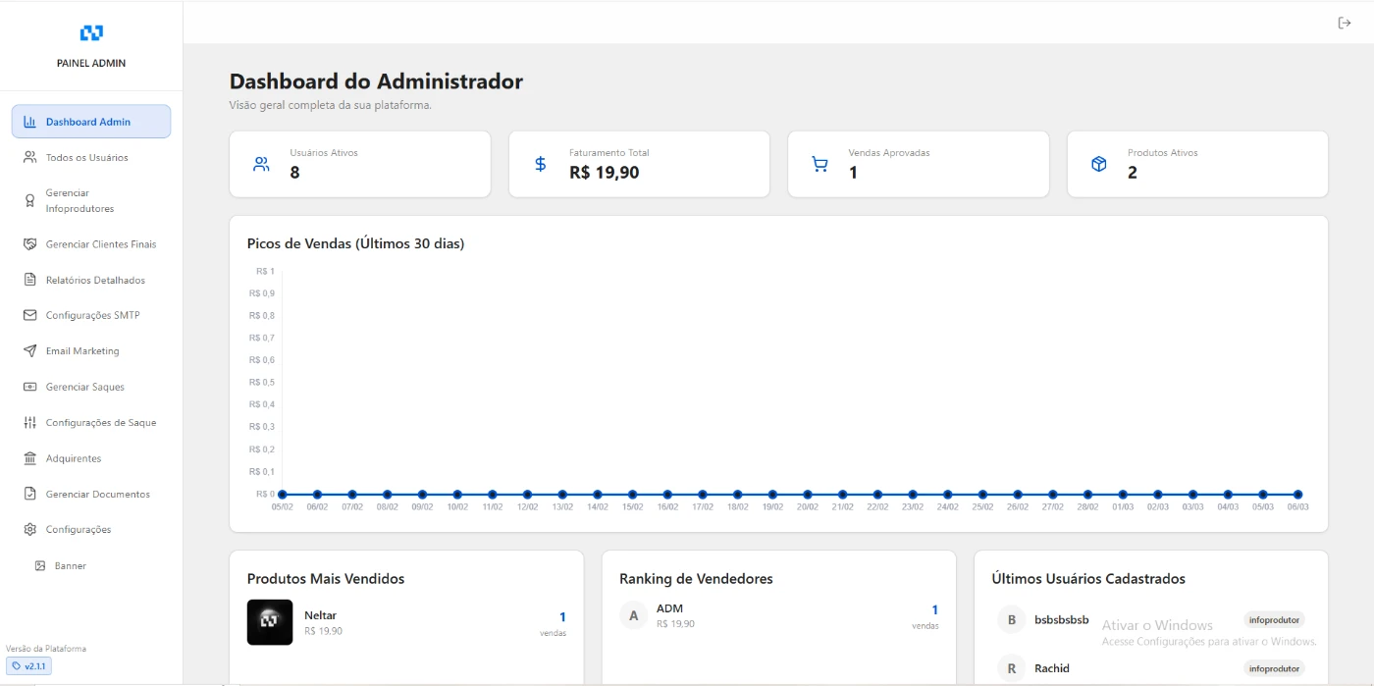1374x686 pixels.
Task: Click the platform logo above Painel Admin
Action: (x=91, y=33)
